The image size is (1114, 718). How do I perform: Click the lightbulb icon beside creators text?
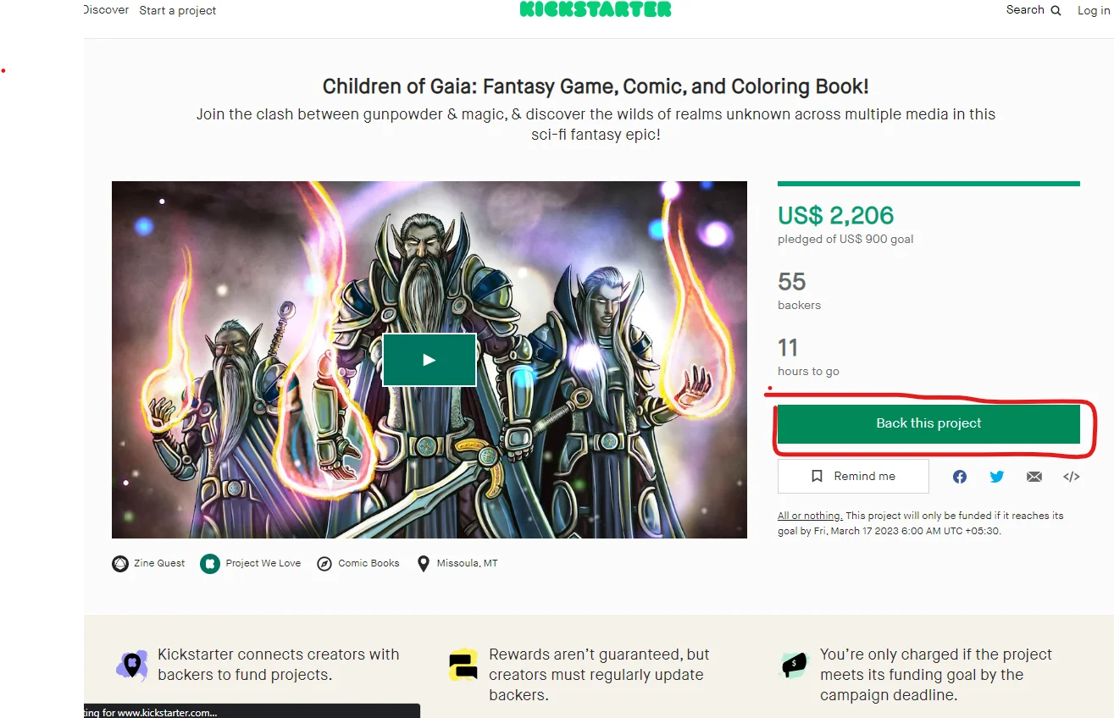132,665
